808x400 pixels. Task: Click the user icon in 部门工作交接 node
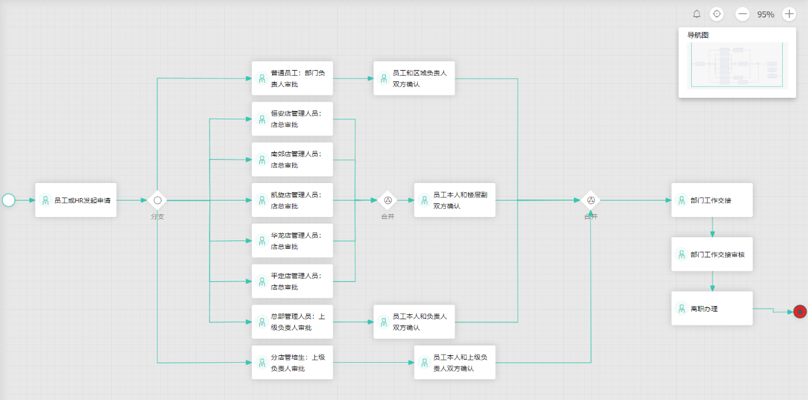(x=682, y=200)
